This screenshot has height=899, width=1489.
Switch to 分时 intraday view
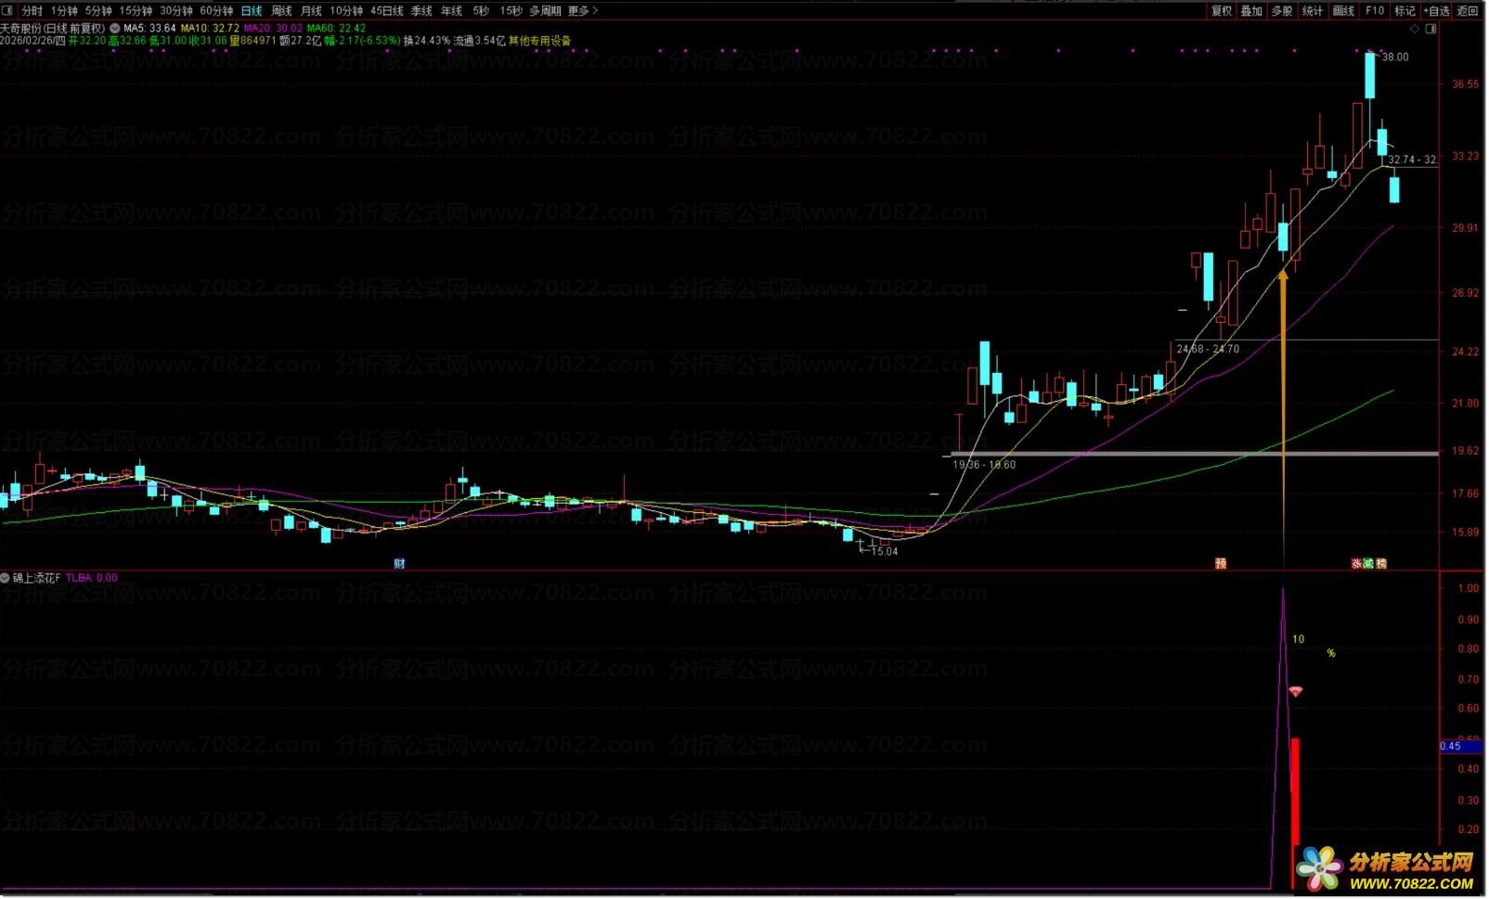click(32, 11)
